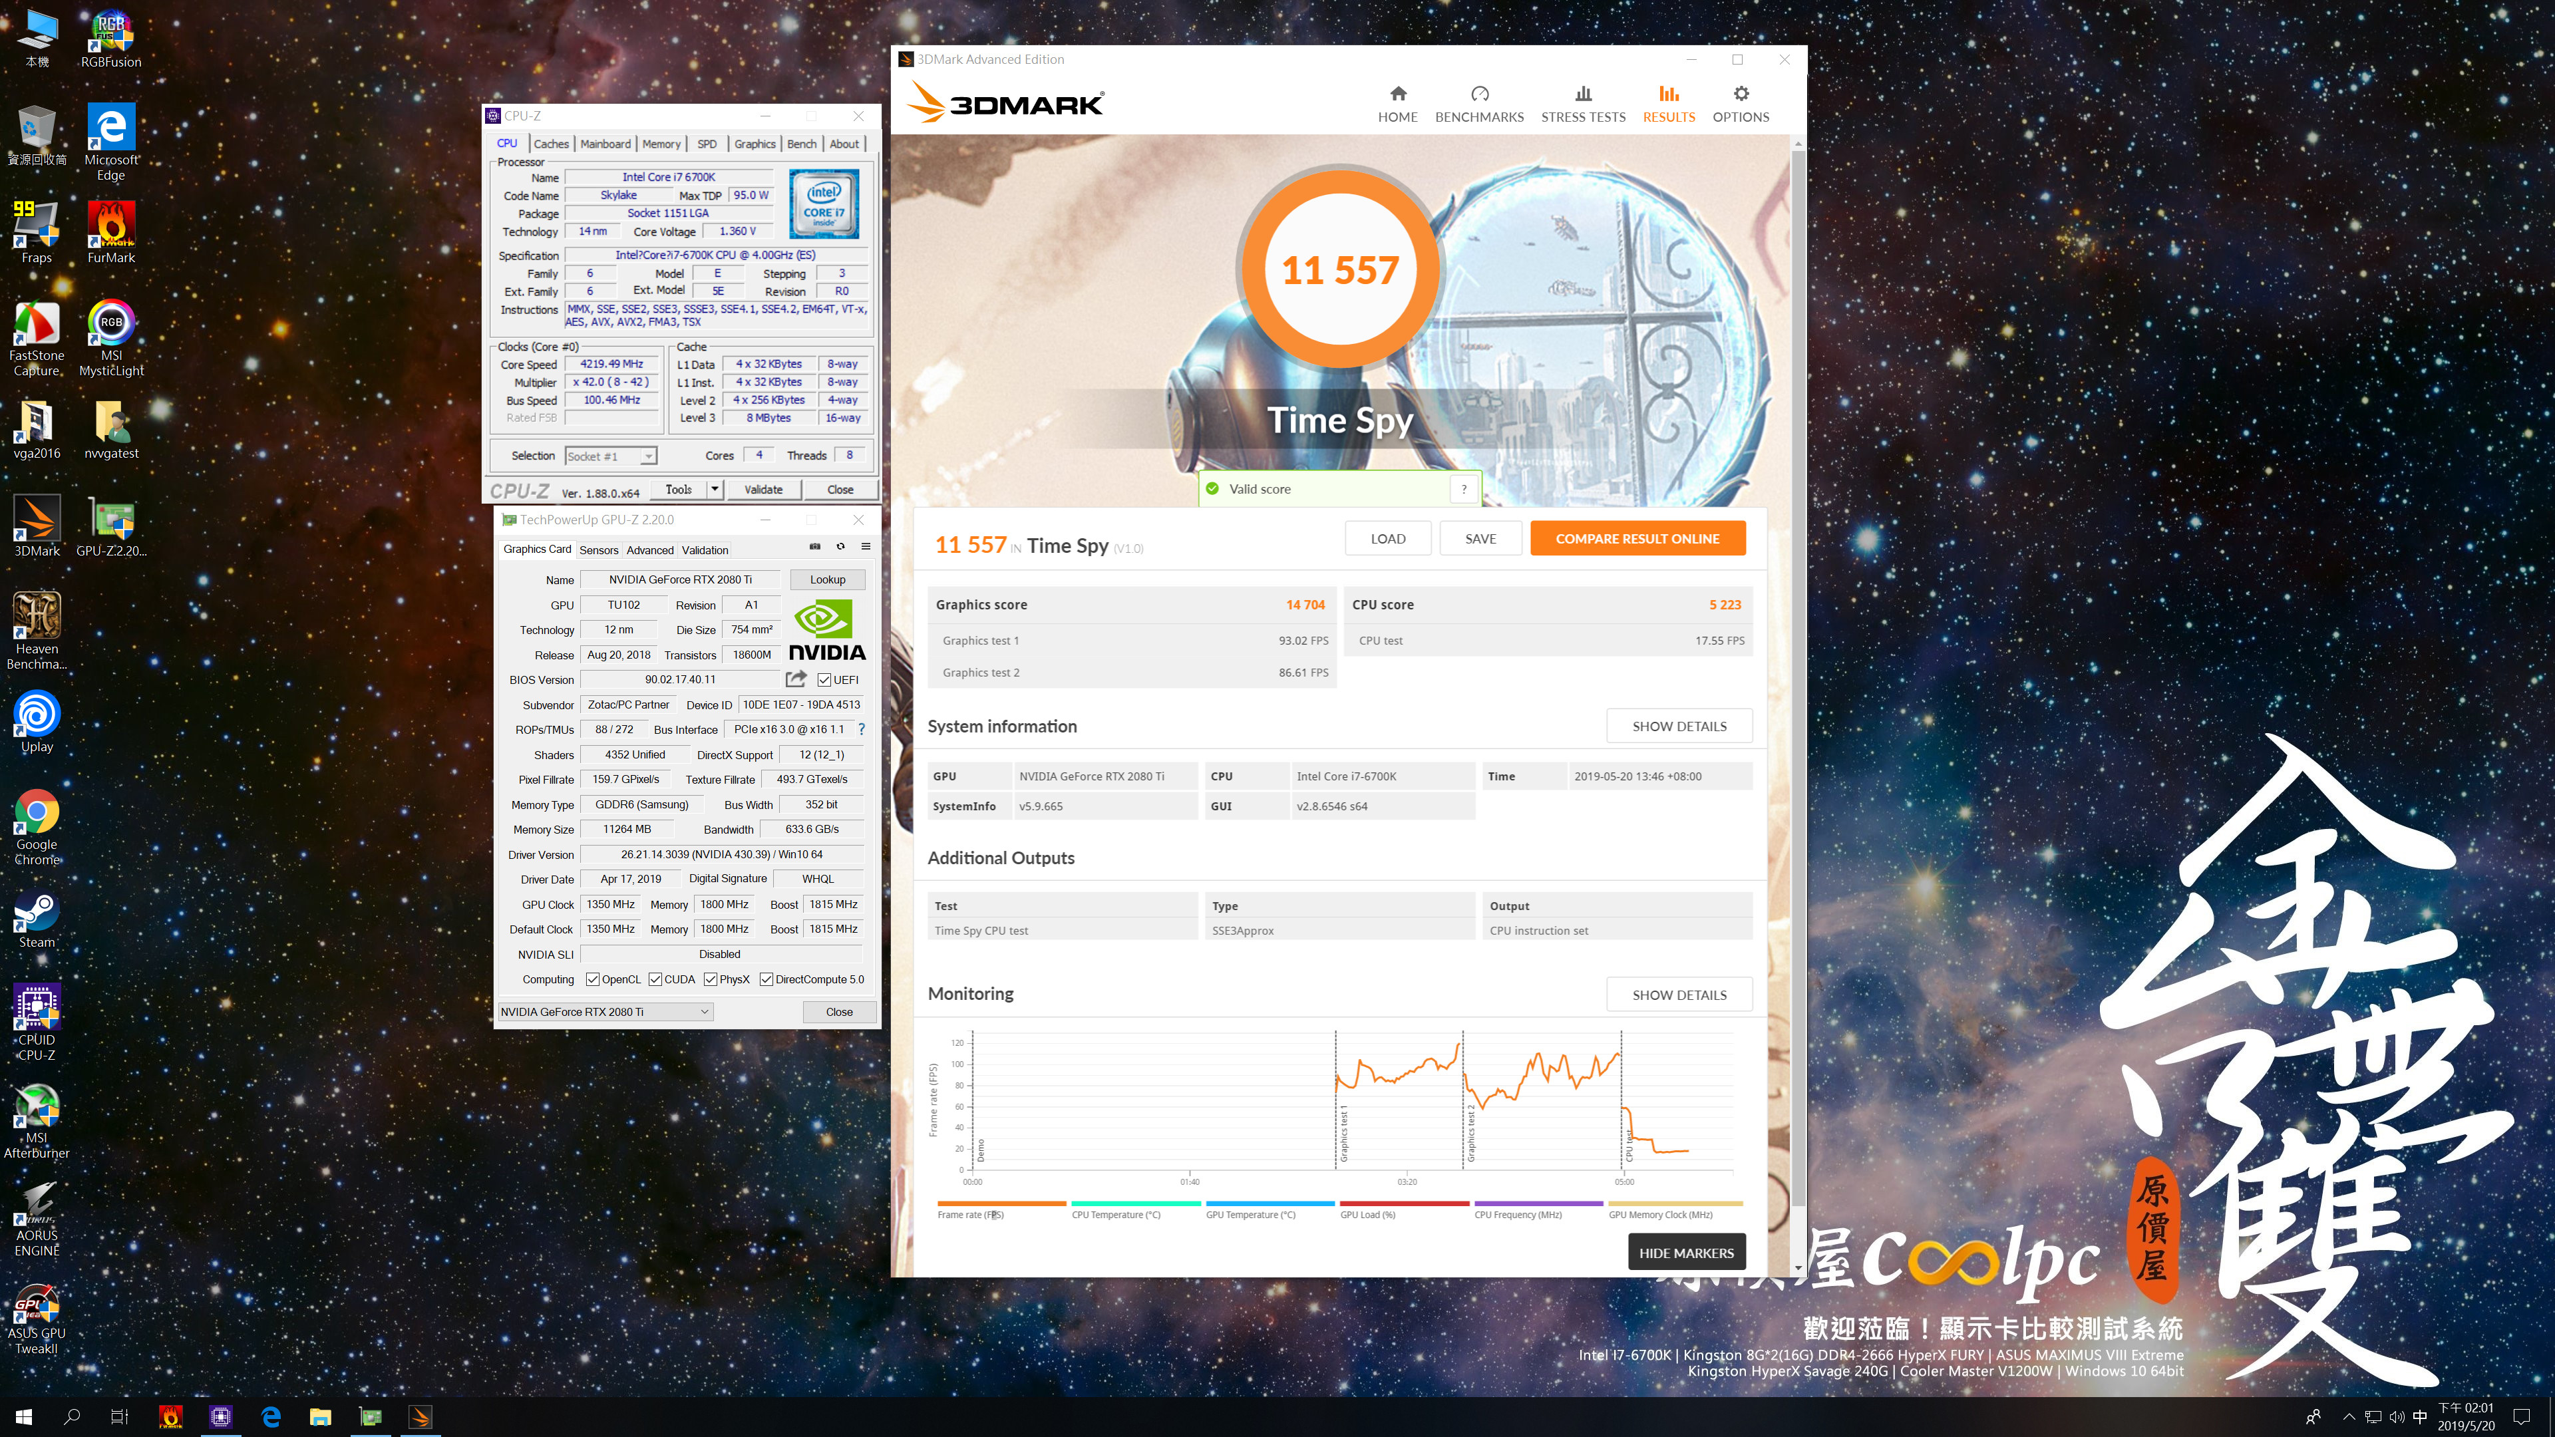
Task: Open Fraps desktop shortcut
Action: (37, 233)
